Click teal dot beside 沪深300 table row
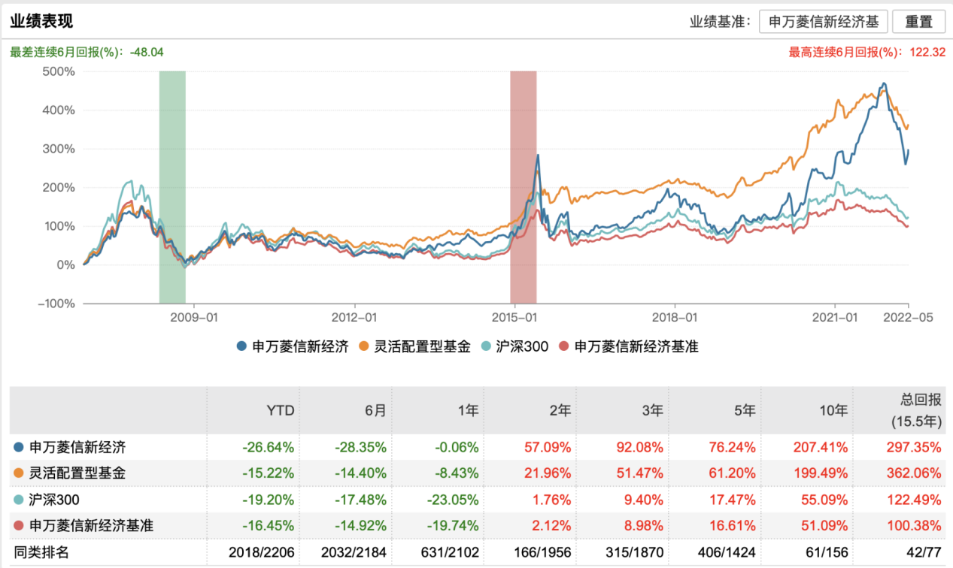The image size is (953, 568). [x=19, y=500]
